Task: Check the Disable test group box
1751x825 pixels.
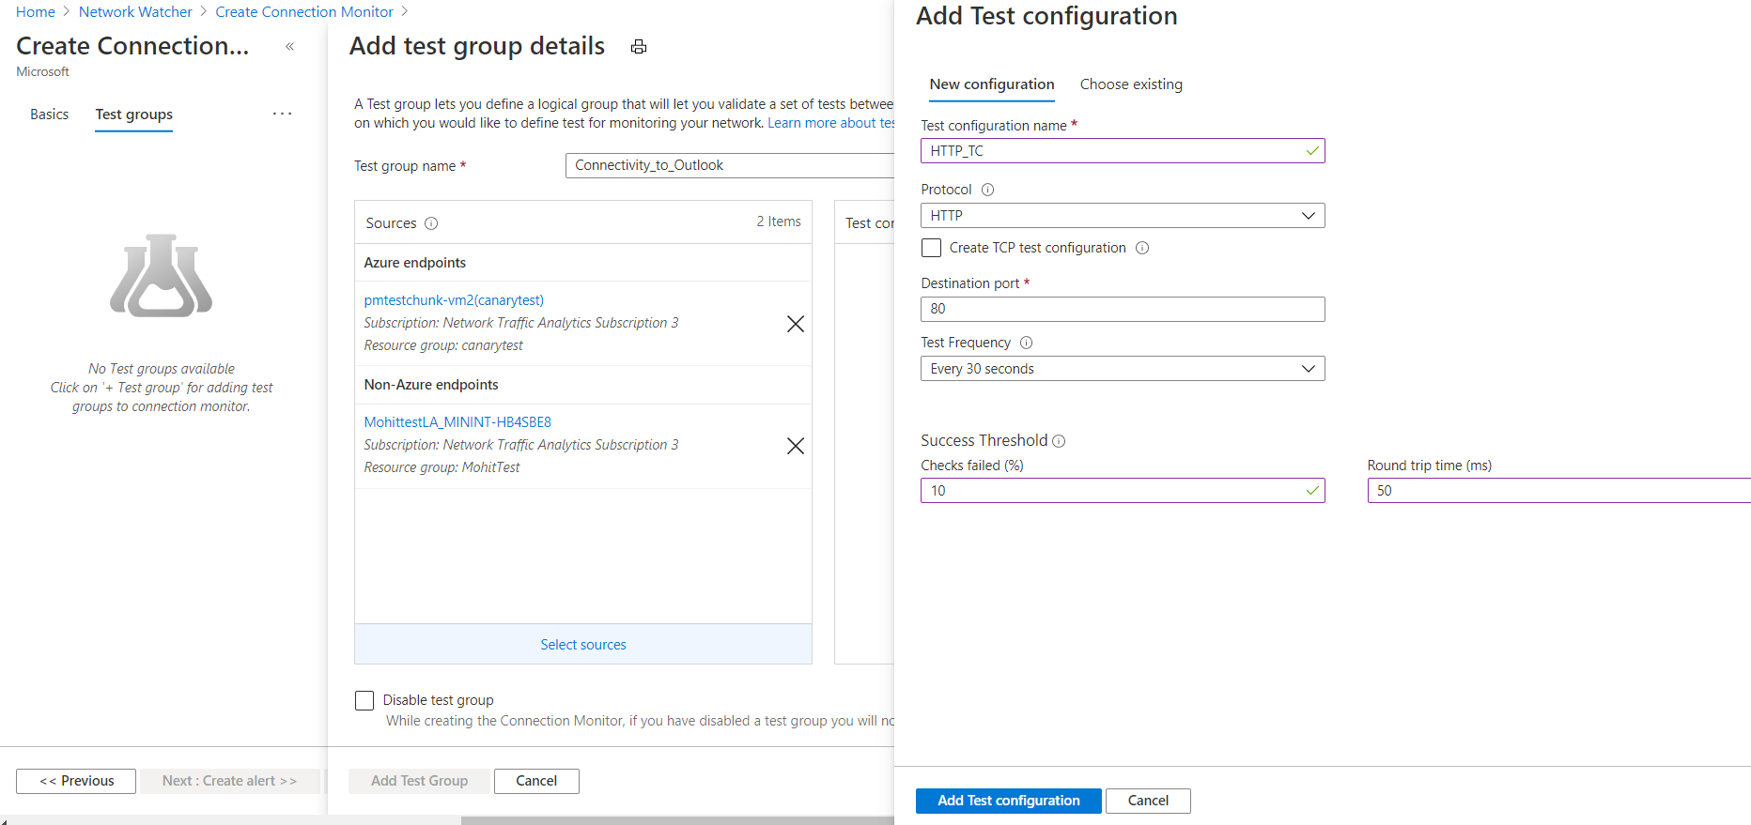Action: (x=364, y=700)
